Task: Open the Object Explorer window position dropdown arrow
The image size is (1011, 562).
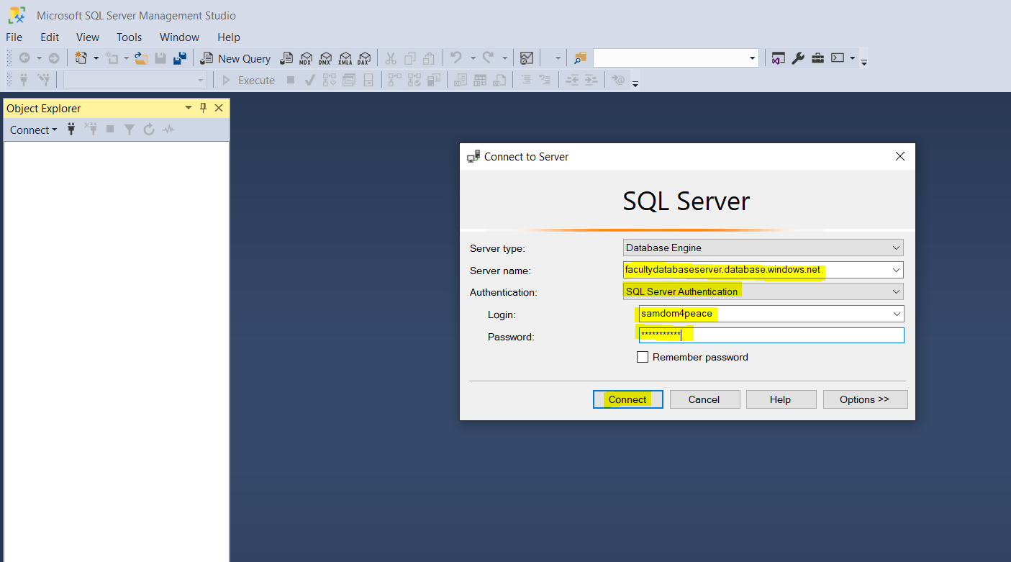Action: (189, 108)
